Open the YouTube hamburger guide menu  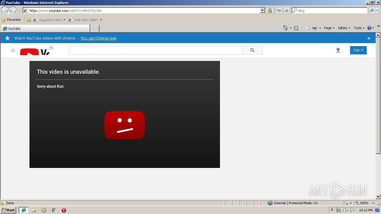[13, 51]
